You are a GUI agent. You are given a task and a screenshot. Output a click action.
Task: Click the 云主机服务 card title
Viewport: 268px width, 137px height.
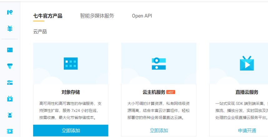[x=154, y=92]
